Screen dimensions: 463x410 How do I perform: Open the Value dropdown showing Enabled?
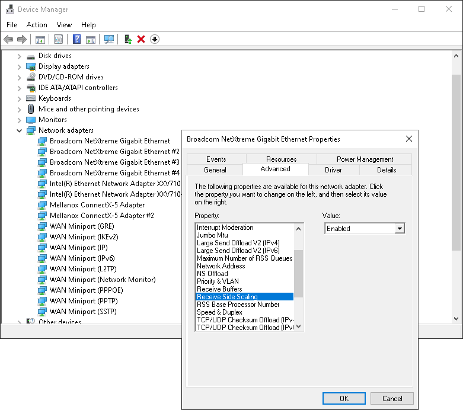coord(400,229)
